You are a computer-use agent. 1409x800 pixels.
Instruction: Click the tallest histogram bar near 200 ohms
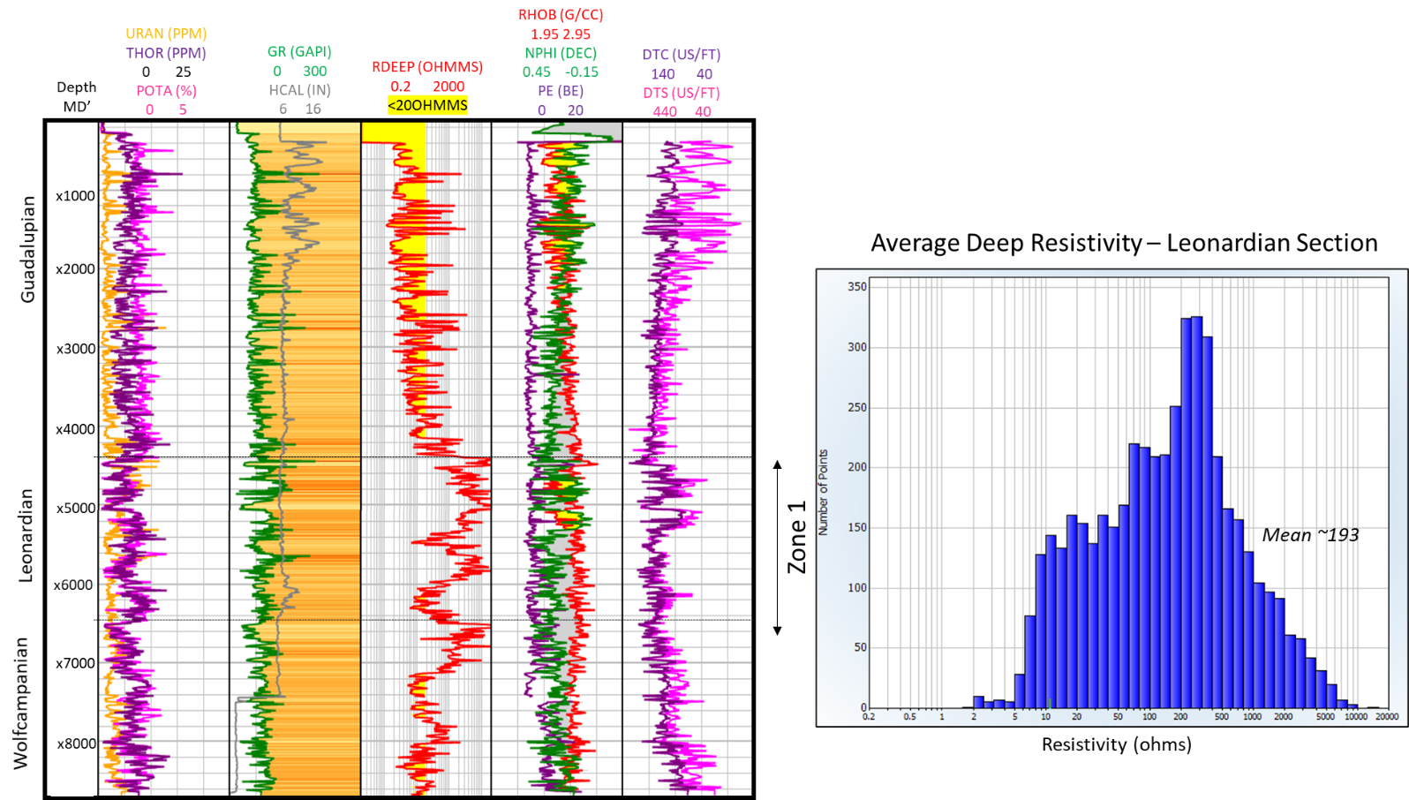click(1196, 512)
